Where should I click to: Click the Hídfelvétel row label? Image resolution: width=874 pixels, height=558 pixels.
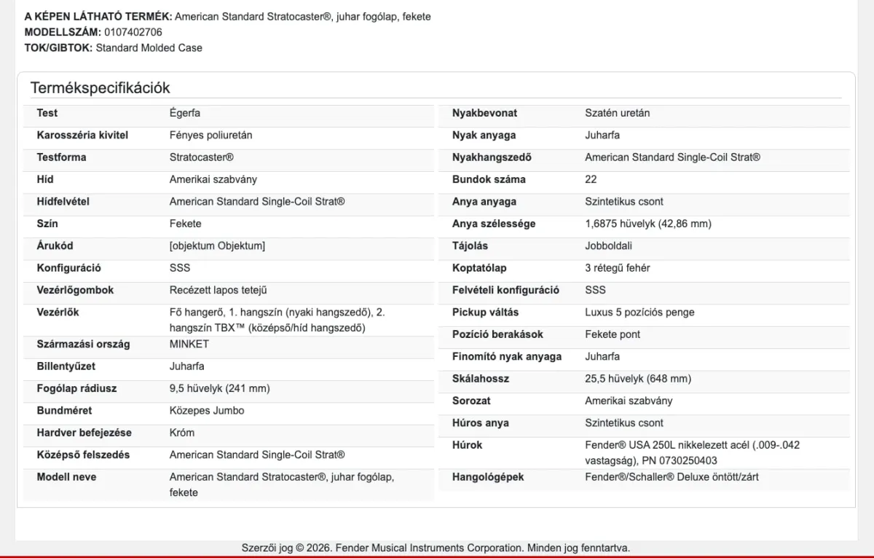point(63,202)
